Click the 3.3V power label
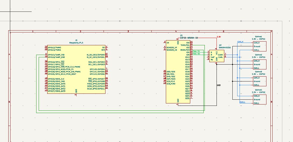 [219, 37]
